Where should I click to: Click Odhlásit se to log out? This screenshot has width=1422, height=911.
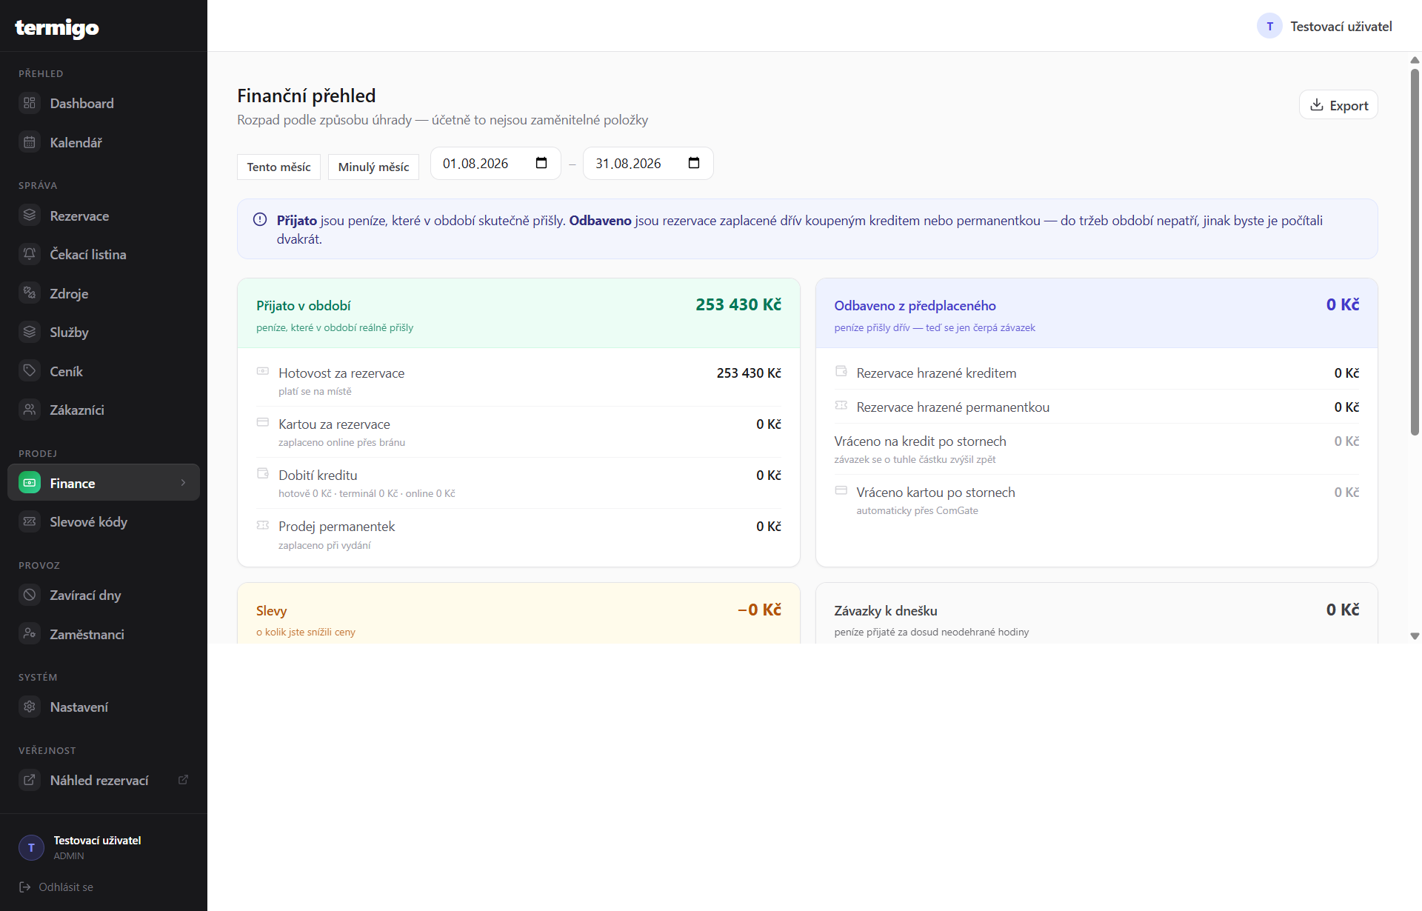(56, 887)
